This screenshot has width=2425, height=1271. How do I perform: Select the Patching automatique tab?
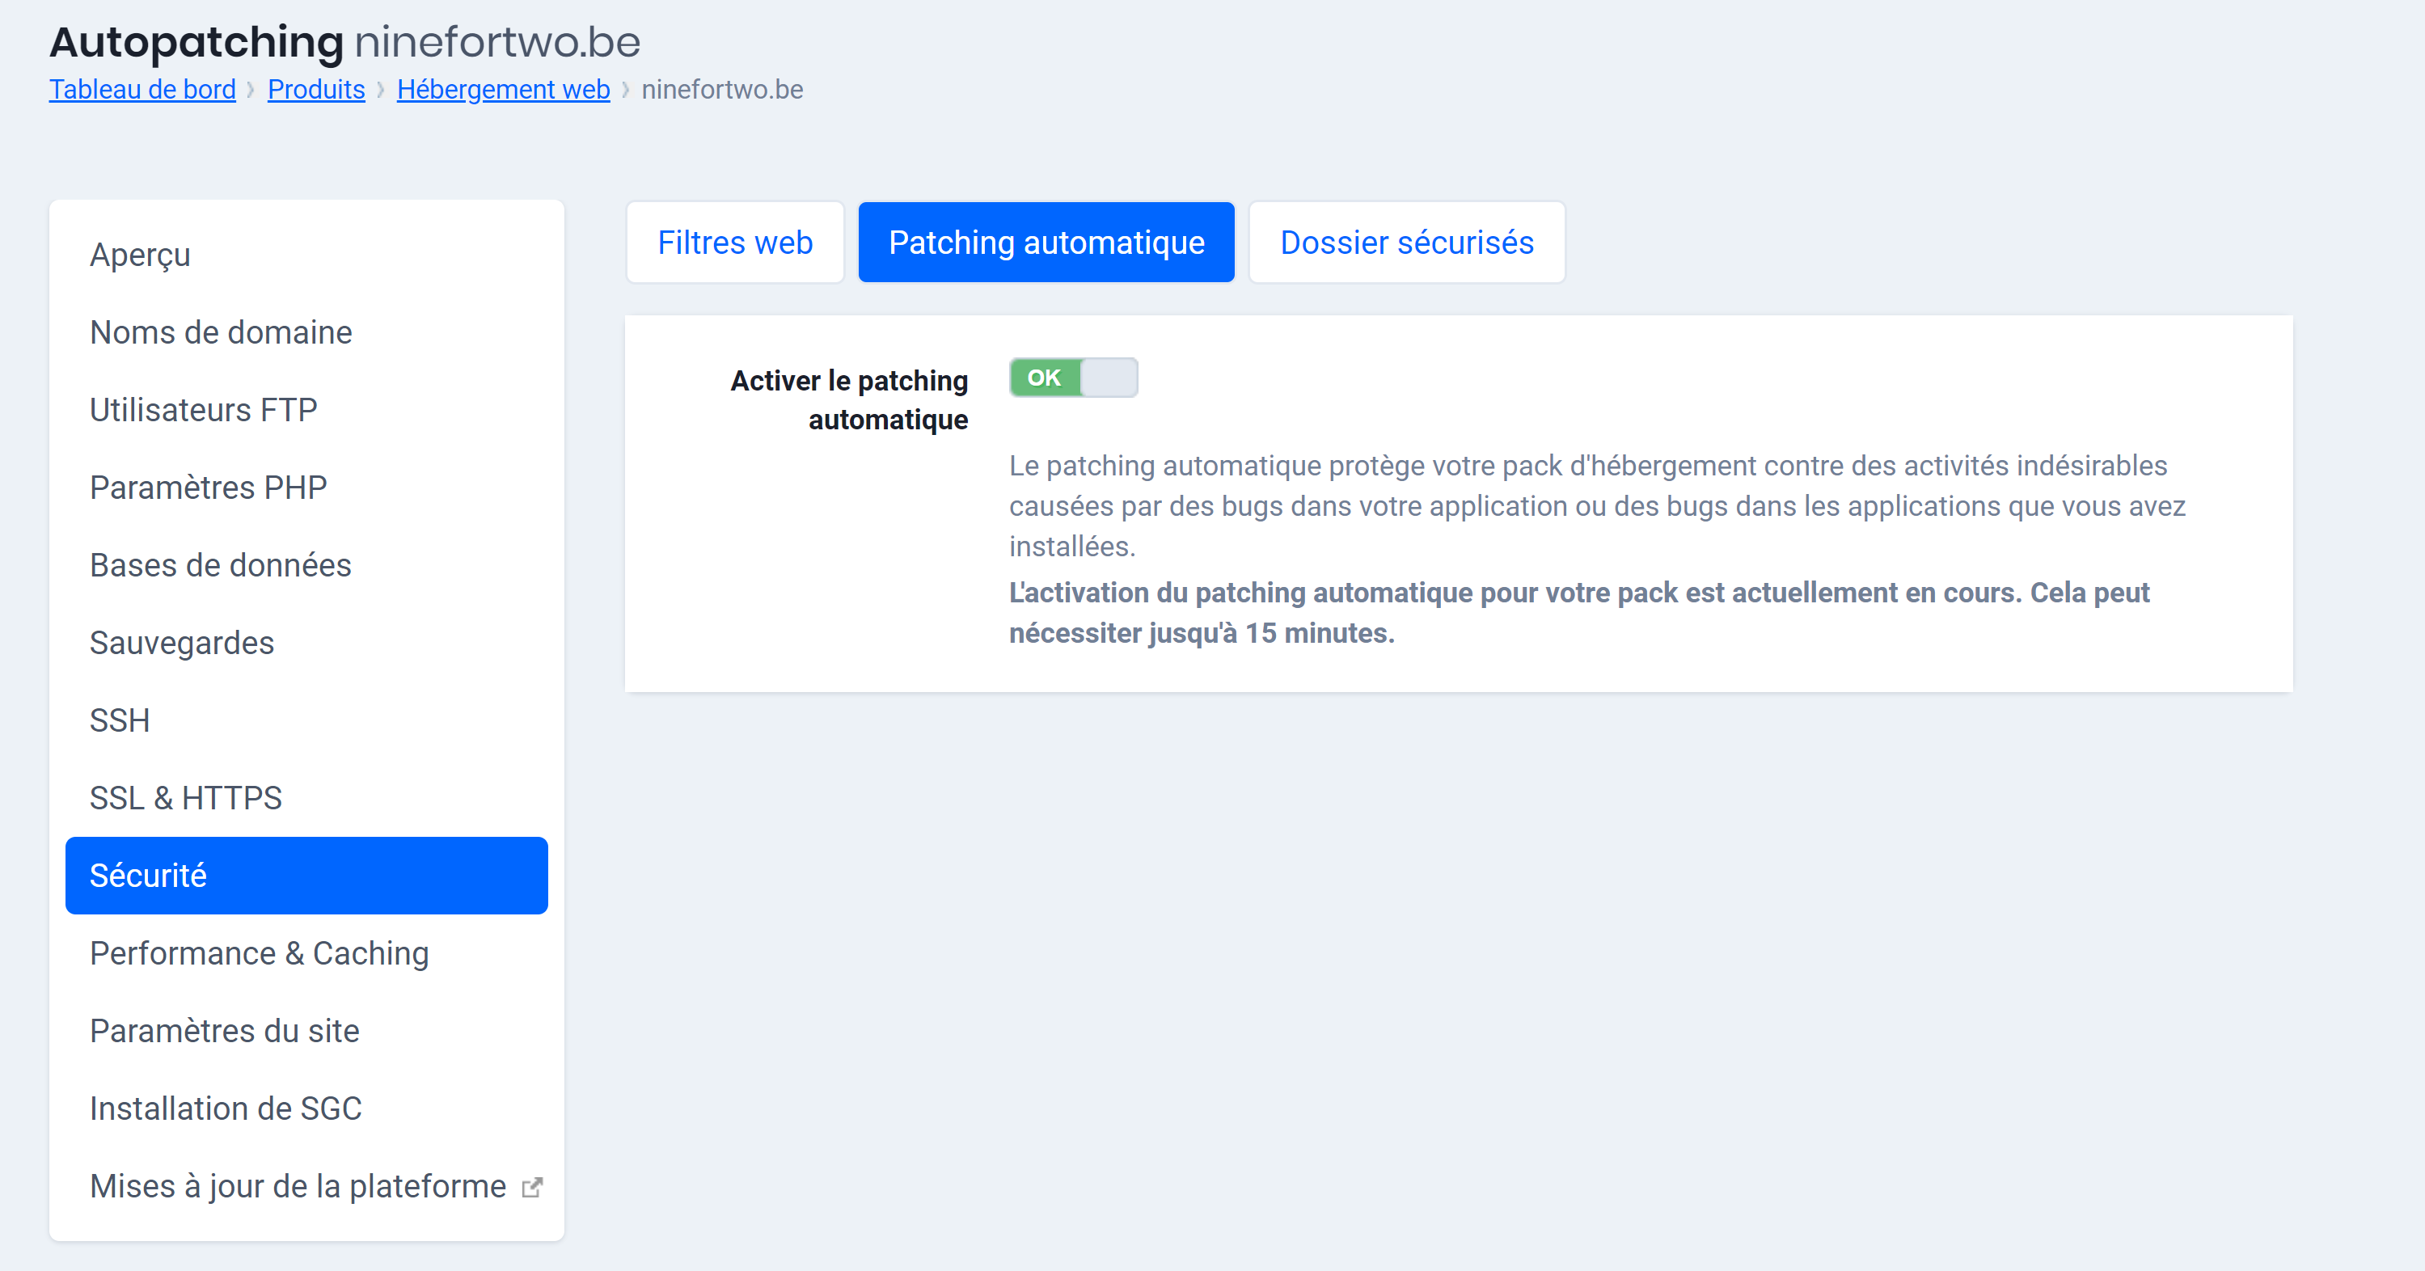[x=1046, y=242]
